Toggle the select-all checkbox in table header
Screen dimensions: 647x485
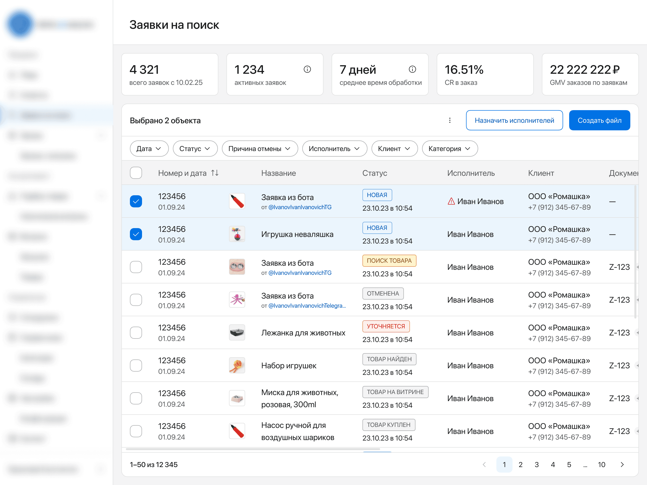click(x=136, y=173)
